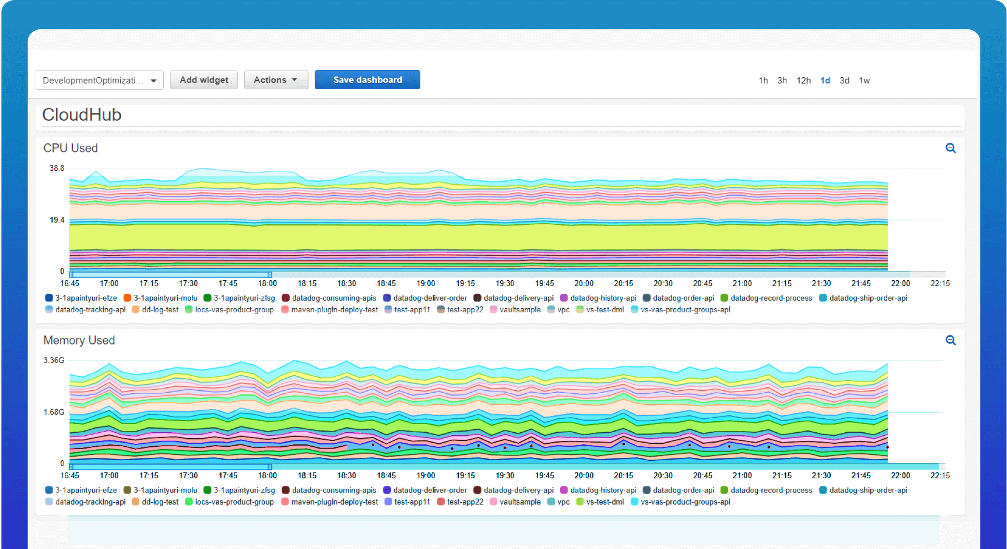Toggle dd-log-test in CPU legend
Viewport: 1007px width, 549px height.
pyautogui.click(x=155, y=310)
